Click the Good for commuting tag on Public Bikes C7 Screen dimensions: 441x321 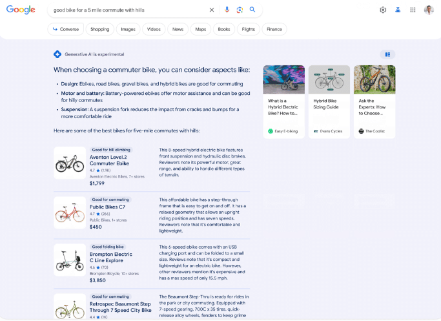coord(110,200)
